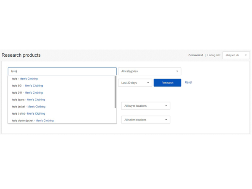Open the All buyer locations dropdown

146,106
